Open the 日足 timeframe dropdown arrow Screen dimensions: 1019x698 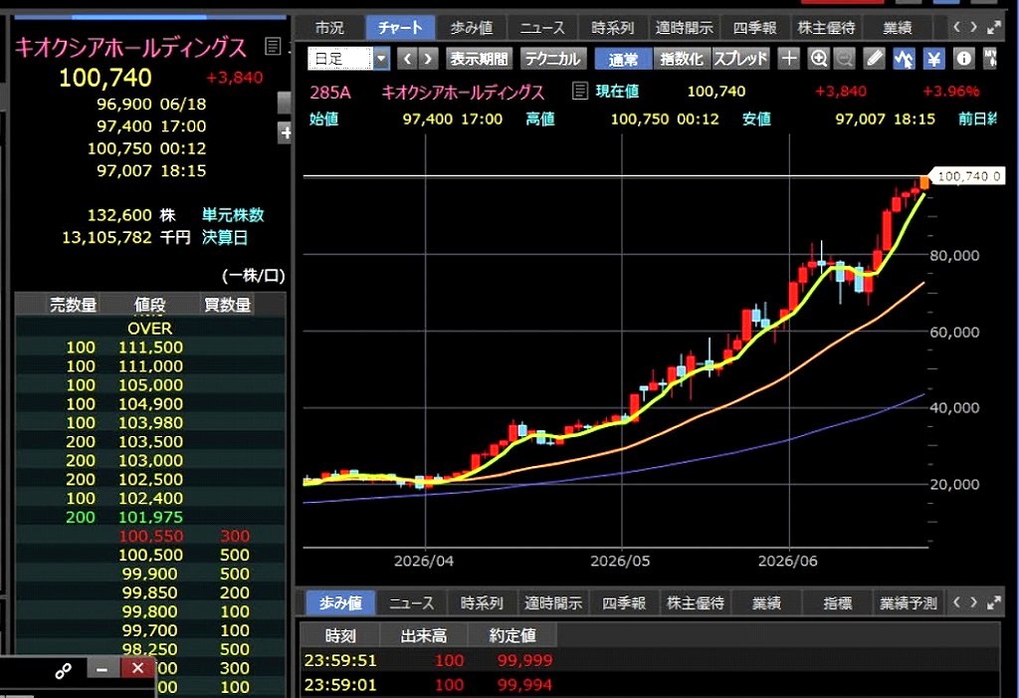[381, 59]
